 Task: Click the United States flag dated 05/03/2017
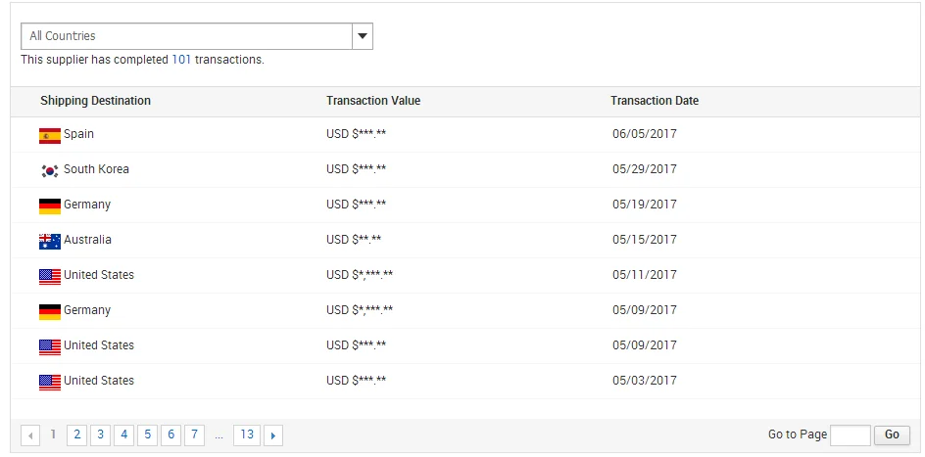click(49, 382)
